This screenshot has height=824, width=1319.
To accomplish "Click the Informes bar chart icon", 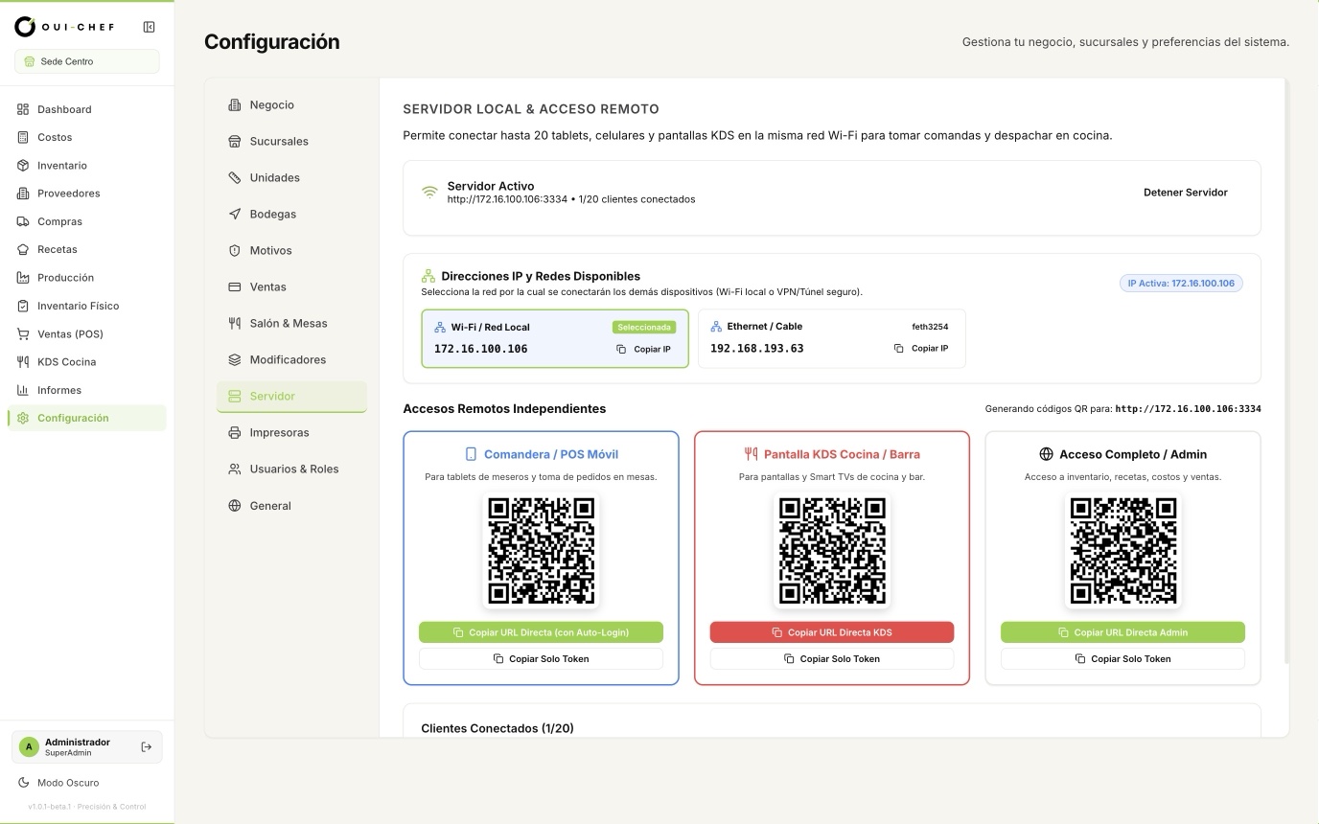I will 24,390.
